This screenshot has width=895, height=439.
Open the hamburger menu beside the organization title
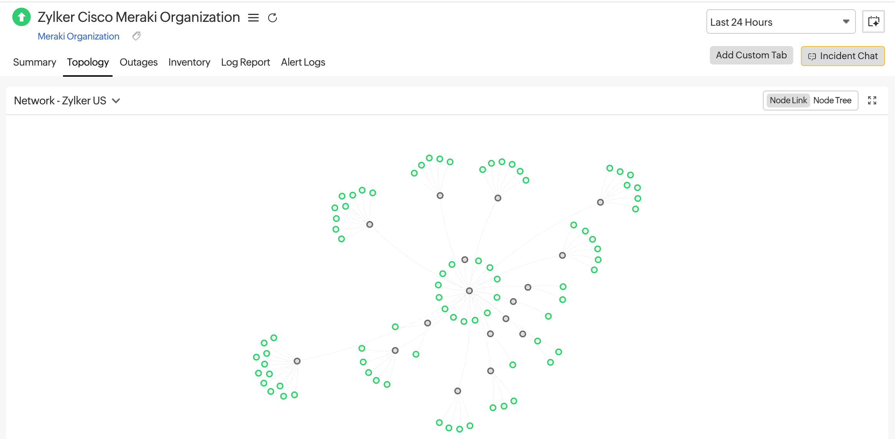[253, 18]
